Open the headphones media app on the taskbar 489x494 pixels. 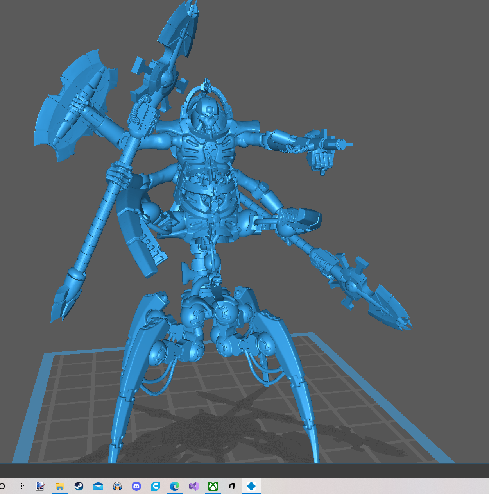tap(117, 486)
